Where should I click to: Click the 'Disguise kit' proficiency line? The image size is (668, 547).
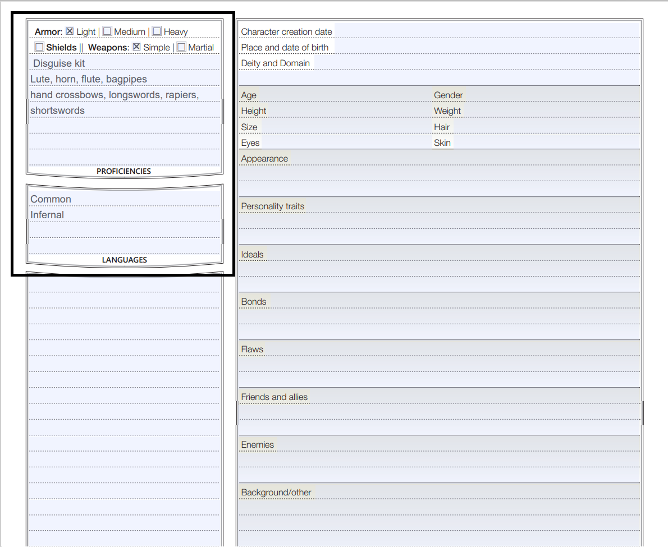point(125,63)
